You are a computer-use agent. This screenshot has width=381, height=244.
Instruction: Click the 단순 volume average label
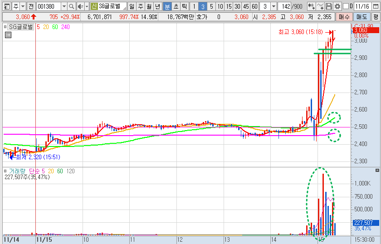[35, 171]
